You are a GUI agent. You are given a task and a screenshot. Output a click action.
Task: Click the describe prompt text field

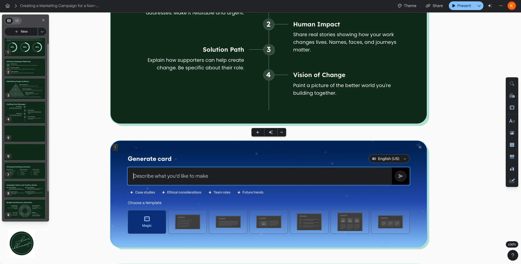click(x=259, y=176)
